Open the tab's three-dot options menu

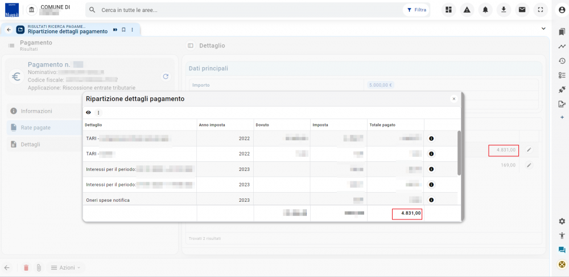tap(132, 30)
